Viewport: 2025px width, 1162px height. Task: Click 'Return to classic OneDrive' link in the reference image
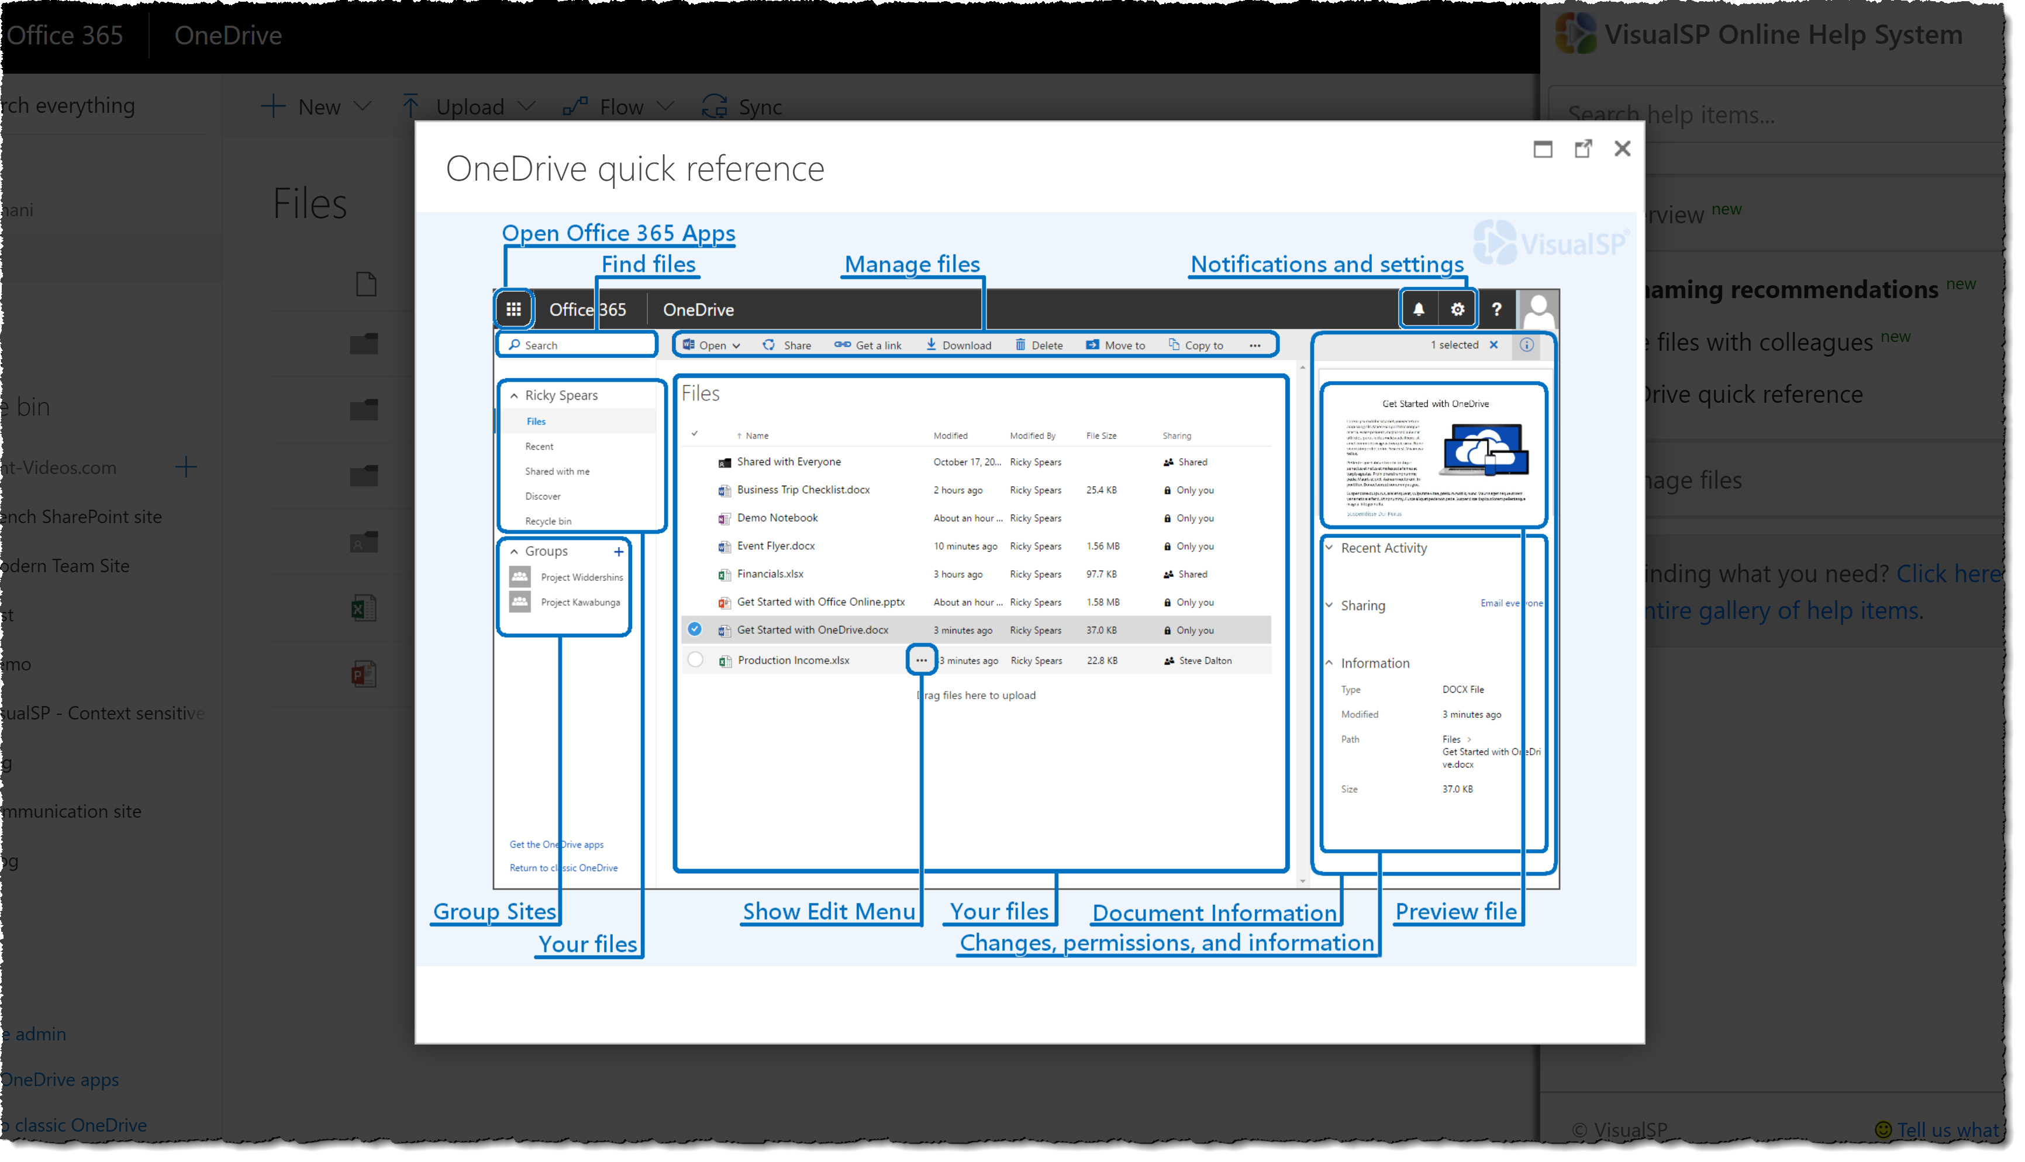pyautogui.click(x=564, y=869)
